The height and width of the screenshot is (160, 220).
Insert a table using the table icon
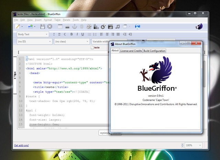[60, 27]
